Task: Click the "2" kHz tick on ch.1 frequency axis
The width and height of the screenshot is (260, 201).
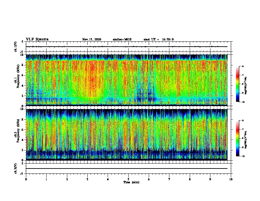Action: pyautogui.click(x=23, y=96)
